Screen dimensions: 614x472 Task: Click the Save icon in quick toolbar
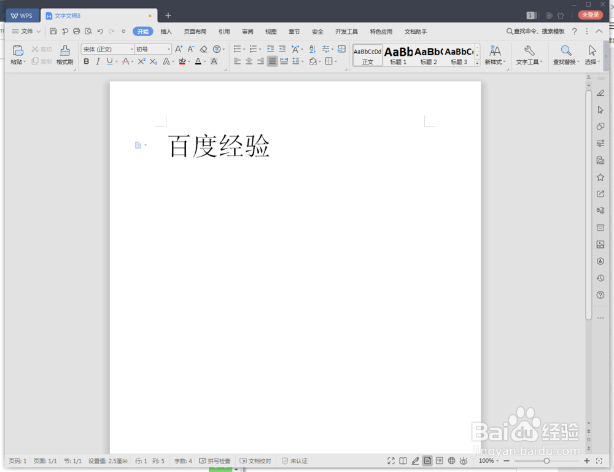click(x=53, y=31)
